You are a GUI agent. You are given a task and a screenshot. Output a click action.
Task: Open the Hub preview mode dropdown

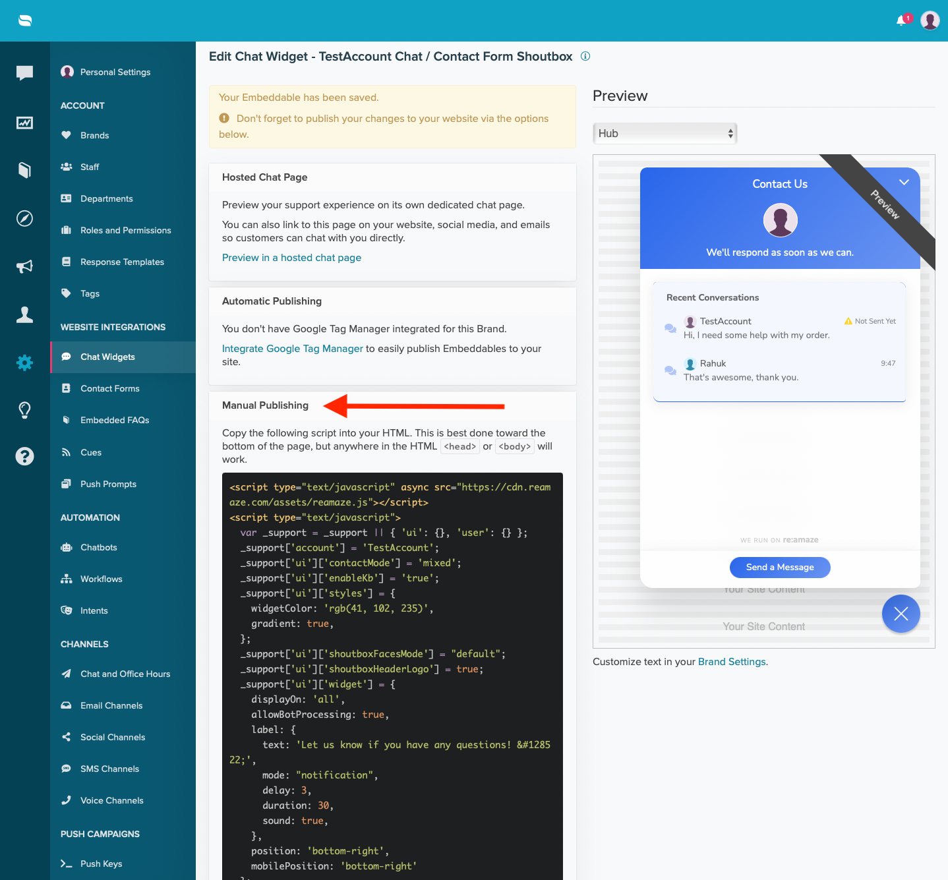[665, 133]
